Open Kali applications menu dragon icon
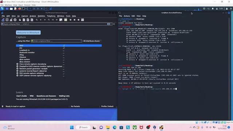The image size is (233, 131). (2, 9)
